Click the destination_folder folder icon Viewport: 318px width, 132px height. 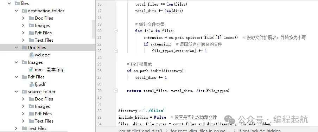[x=24, y=11]
